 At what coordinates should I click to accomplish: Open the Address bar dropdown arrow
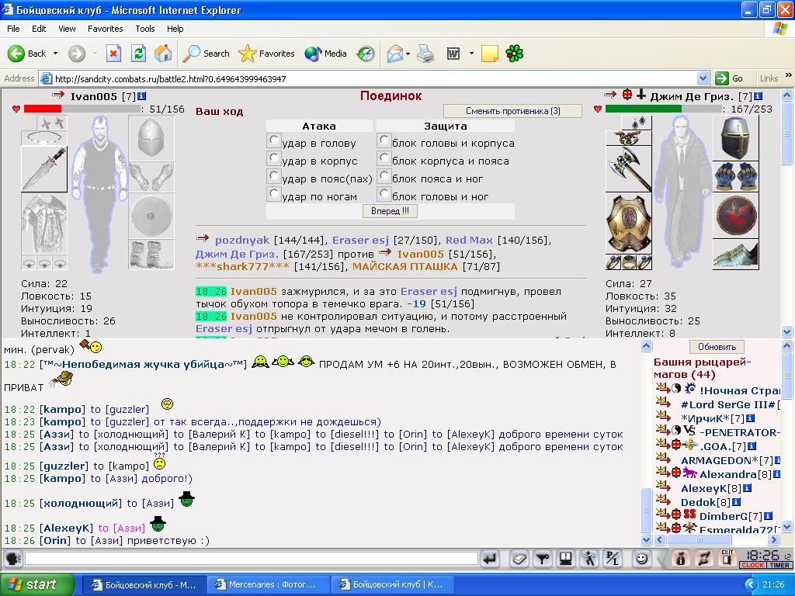click(x=703, y=78)
